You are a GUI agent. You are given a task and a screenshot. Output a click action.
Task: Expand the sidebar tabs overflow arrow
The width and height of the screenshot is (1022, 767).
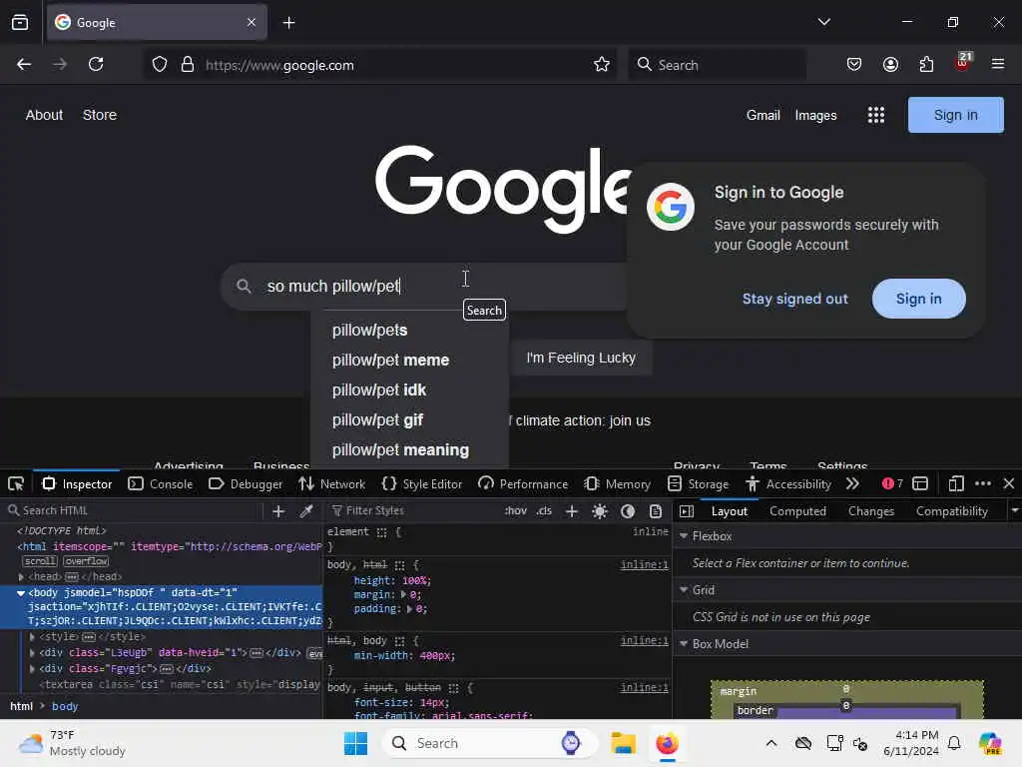1015,510
